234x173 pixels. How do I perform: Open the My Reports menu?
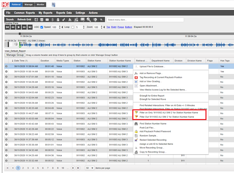click(45, 13)
